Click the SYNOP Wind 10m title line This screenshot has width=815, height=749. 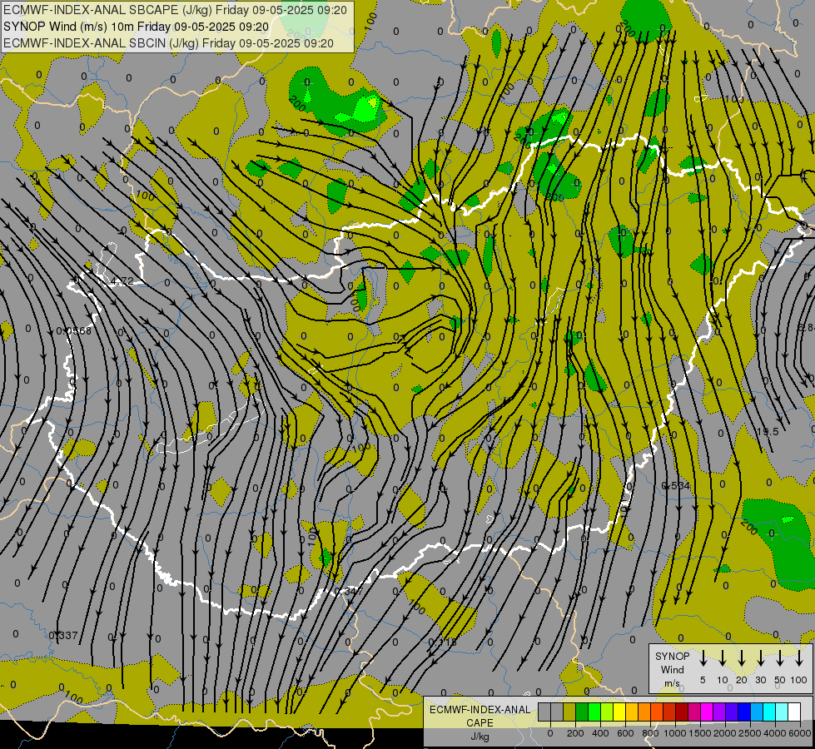137,27
